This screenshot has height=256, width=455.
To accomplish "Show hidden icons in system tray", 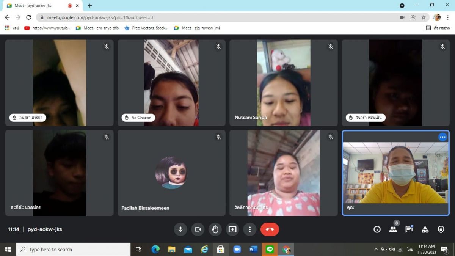I will point(376,250).
